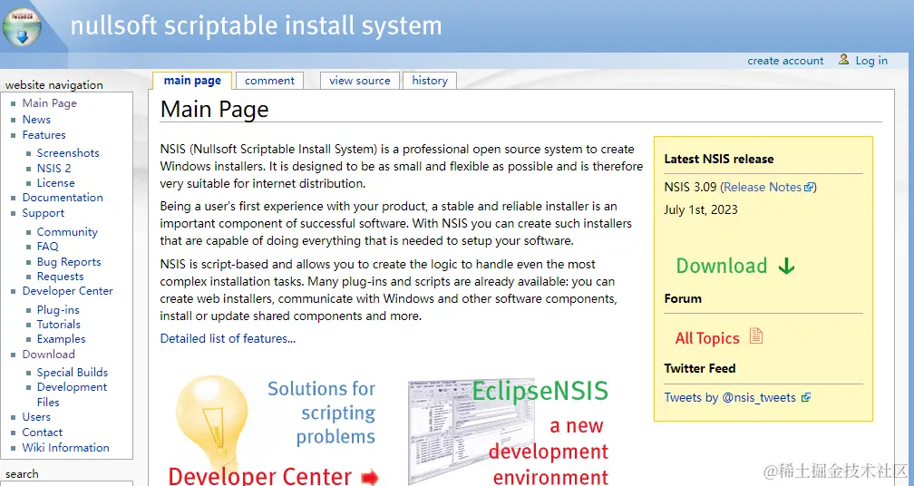This screenshot has height=486, width=914.
Task: Open Developer Center sidebar link
Action: pyautogui.click(x=68, y=291)
